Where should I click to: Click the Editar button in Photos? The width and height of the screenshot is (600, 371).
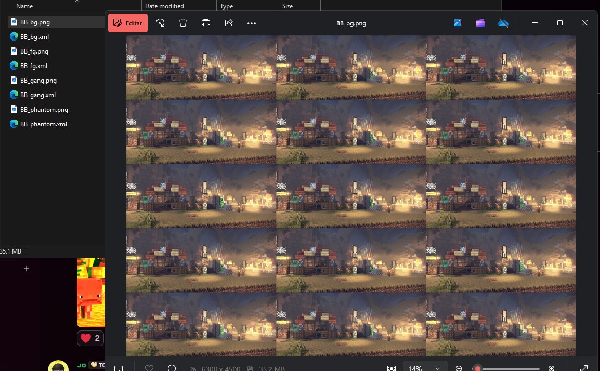tap(128, 23)
